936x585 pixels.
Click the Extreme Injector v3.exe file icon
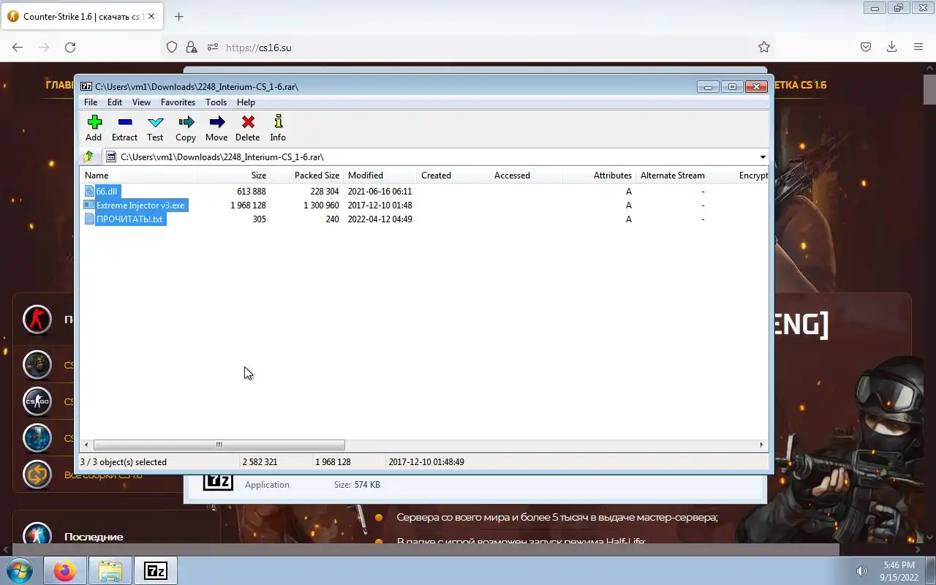point(90,205)
